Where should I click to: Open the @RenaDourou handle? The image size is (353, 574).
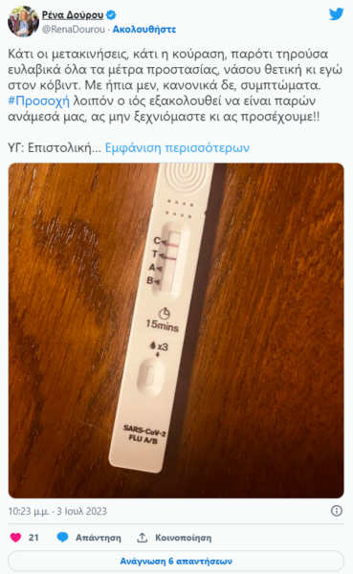(x=74, y=30)
